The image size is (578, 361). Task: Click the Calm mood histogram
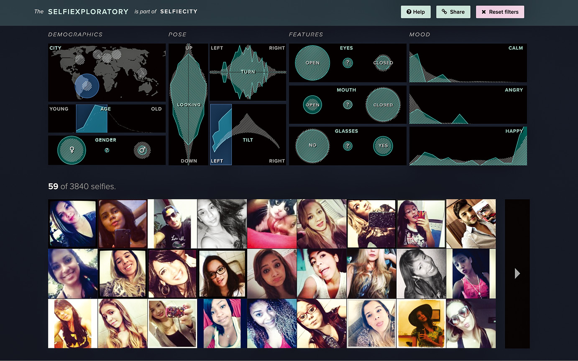tap(468, 63)
